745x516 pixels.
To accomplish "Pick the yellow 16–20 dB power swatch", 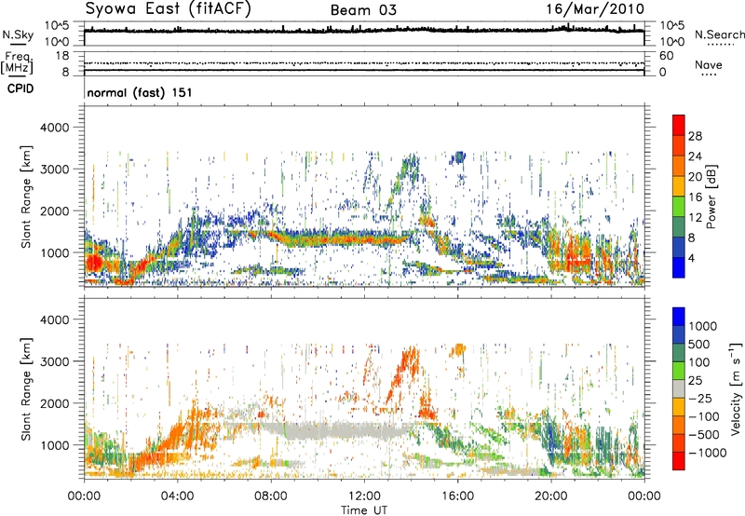I will [x=679, y=185].
